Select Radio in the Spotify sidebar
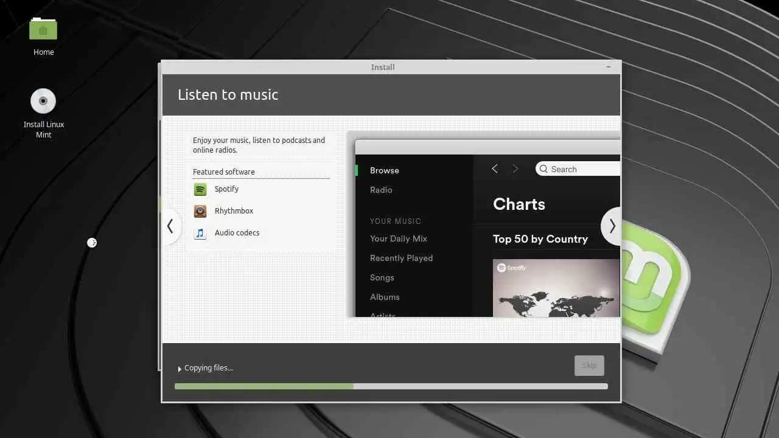Screen dimensions: 779x438 pos(381,190)
